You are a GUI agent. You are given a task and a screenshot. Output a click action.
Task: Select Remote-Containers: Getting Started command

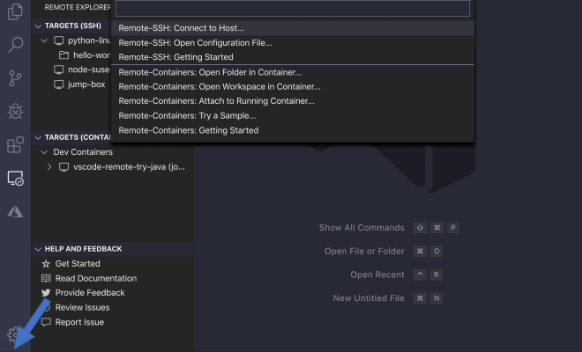(x=293, y=130)
